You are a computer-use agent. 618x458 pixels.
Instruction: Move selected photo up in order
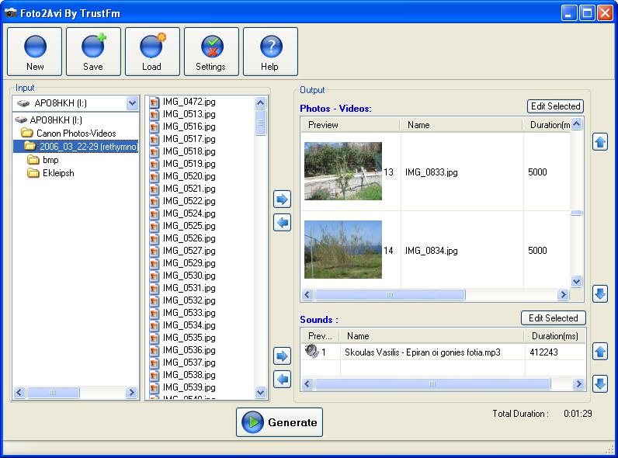point(599,142)
